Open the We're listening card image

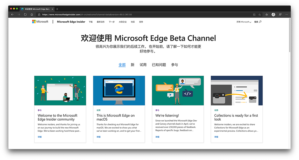(x=178, y=91)
